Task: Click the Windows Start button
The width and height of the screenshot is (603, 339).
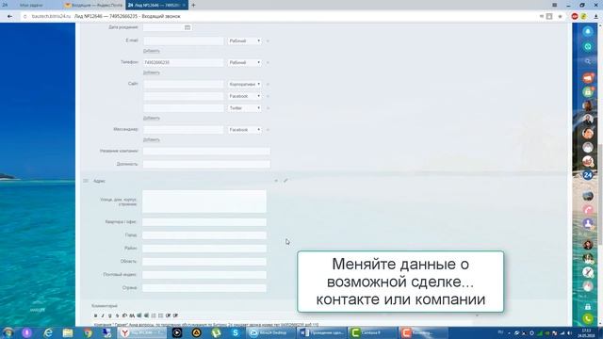Action: coord(8,332)
